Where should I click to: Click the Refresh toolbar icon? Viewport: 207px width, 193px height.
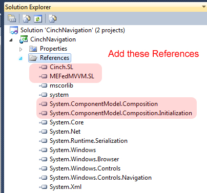(x=38, y=18)
